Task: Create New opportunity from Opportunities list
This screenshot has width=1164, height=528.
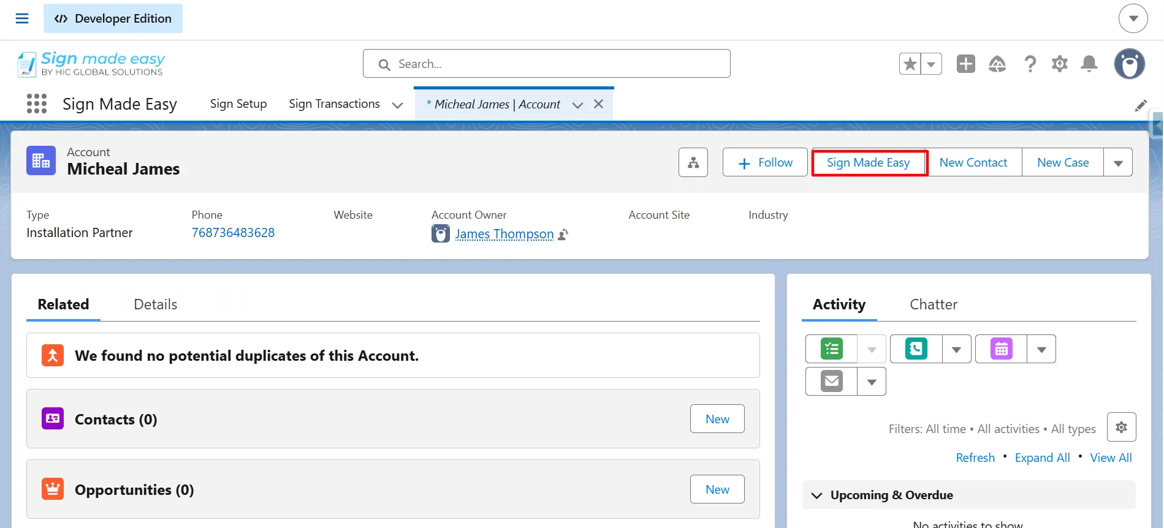Action: click(x=717, y=489)
